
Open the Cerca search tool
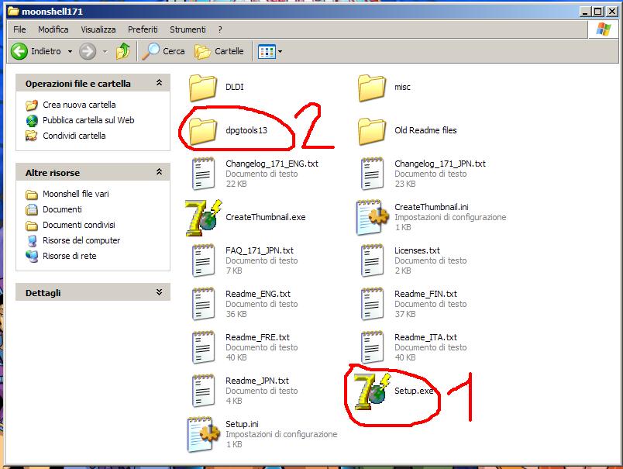(x=163, y=51)
